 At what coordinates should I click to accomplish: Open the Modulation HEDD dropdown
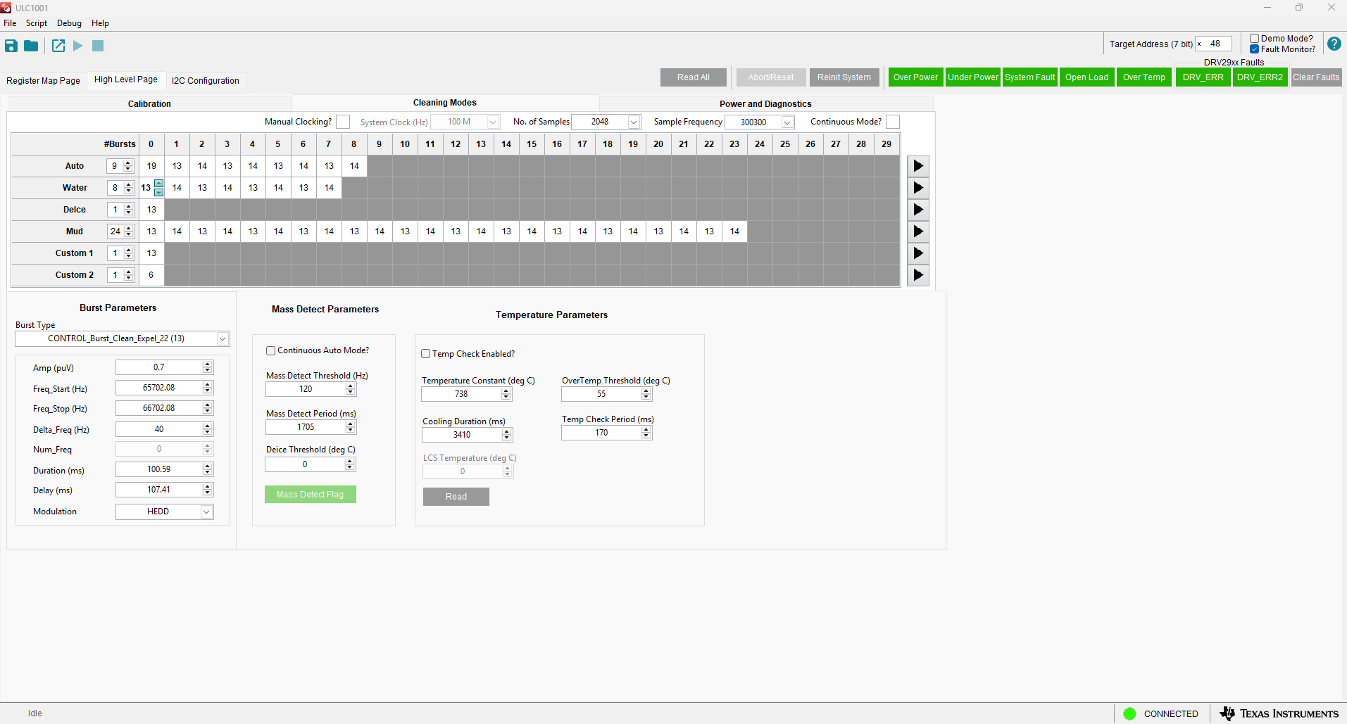pos(206,512)
